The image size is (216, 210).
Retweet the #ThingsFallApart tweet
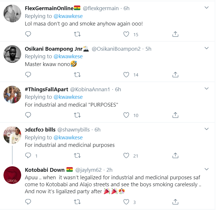77,115
